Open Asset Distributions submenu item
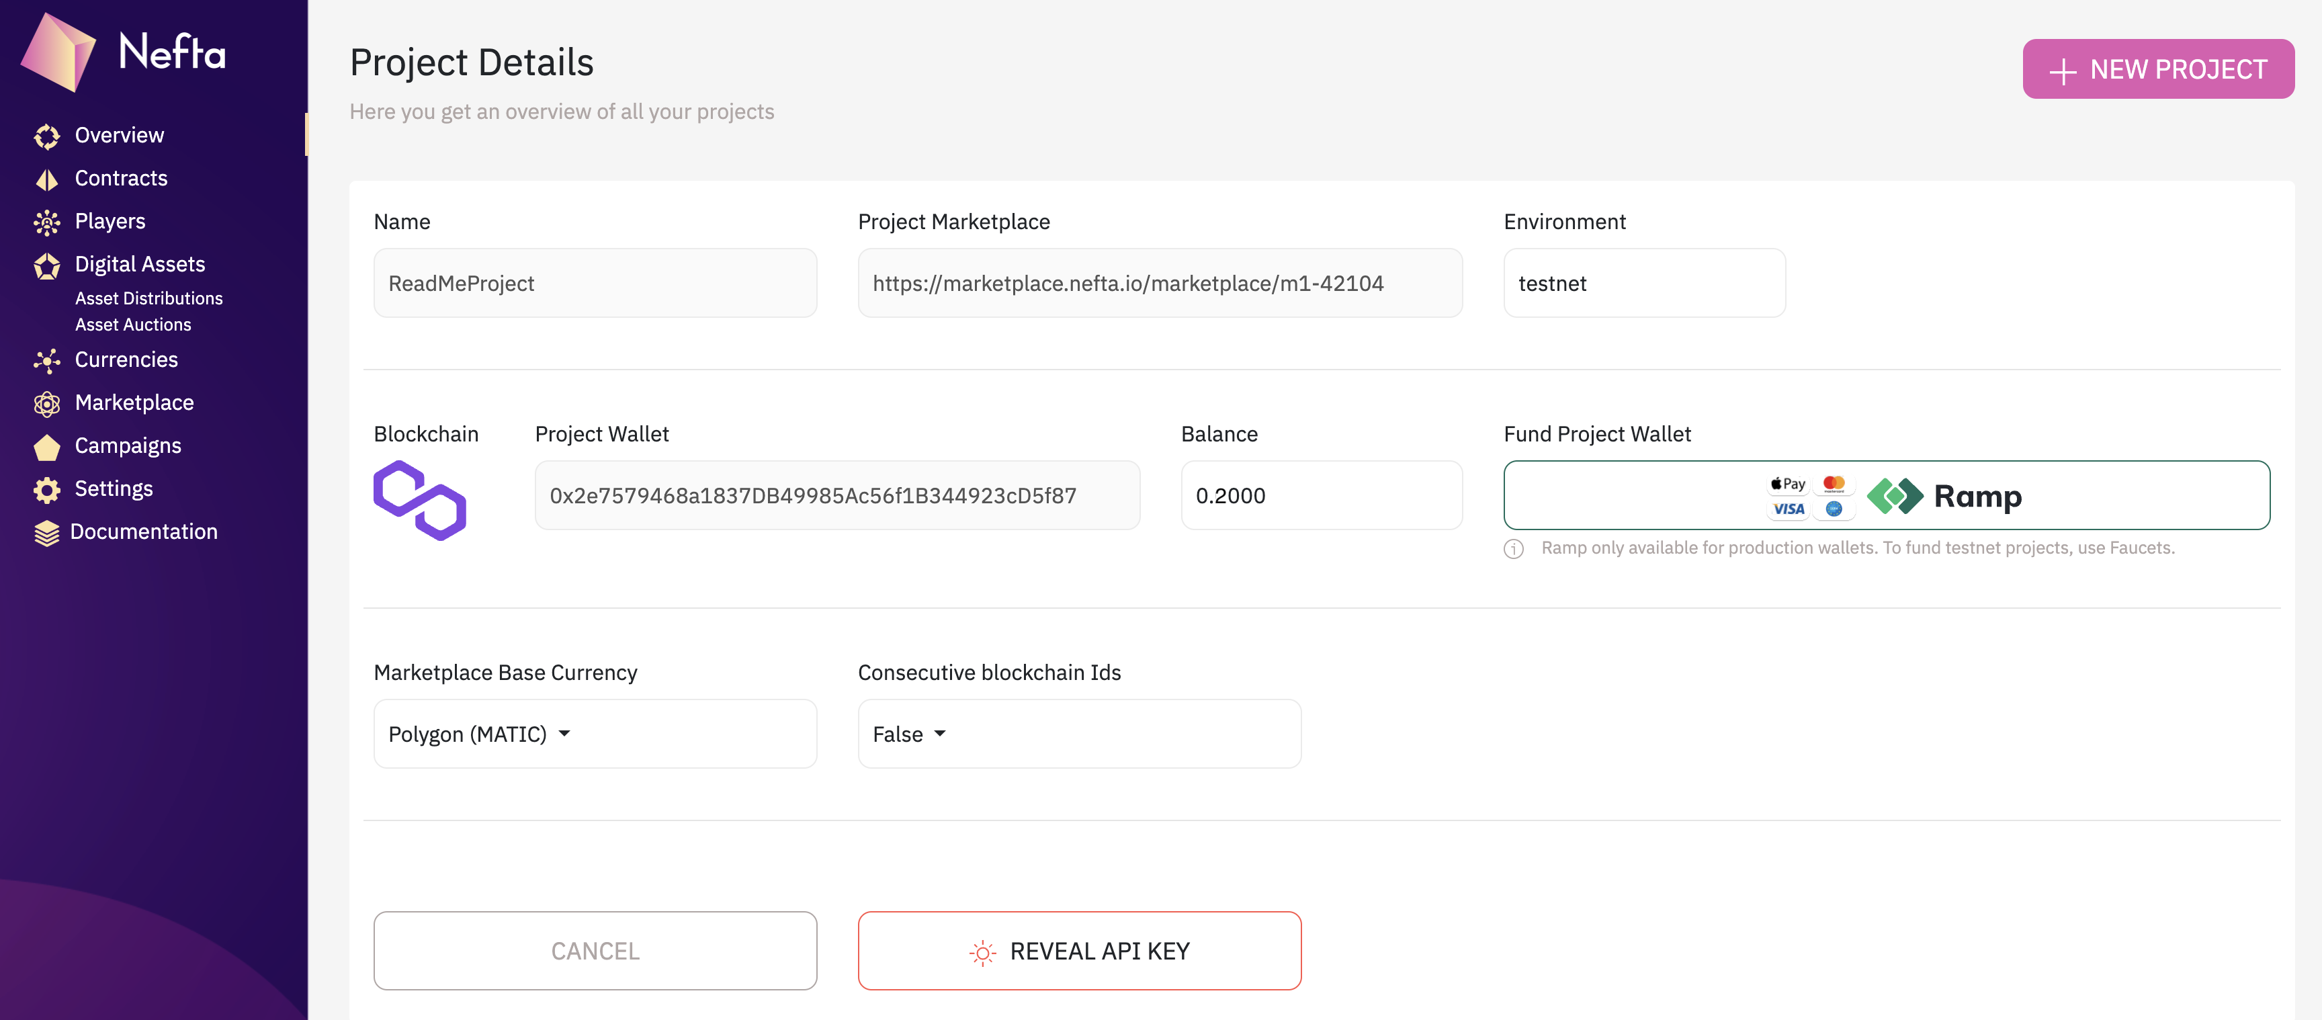 [148, 298]
